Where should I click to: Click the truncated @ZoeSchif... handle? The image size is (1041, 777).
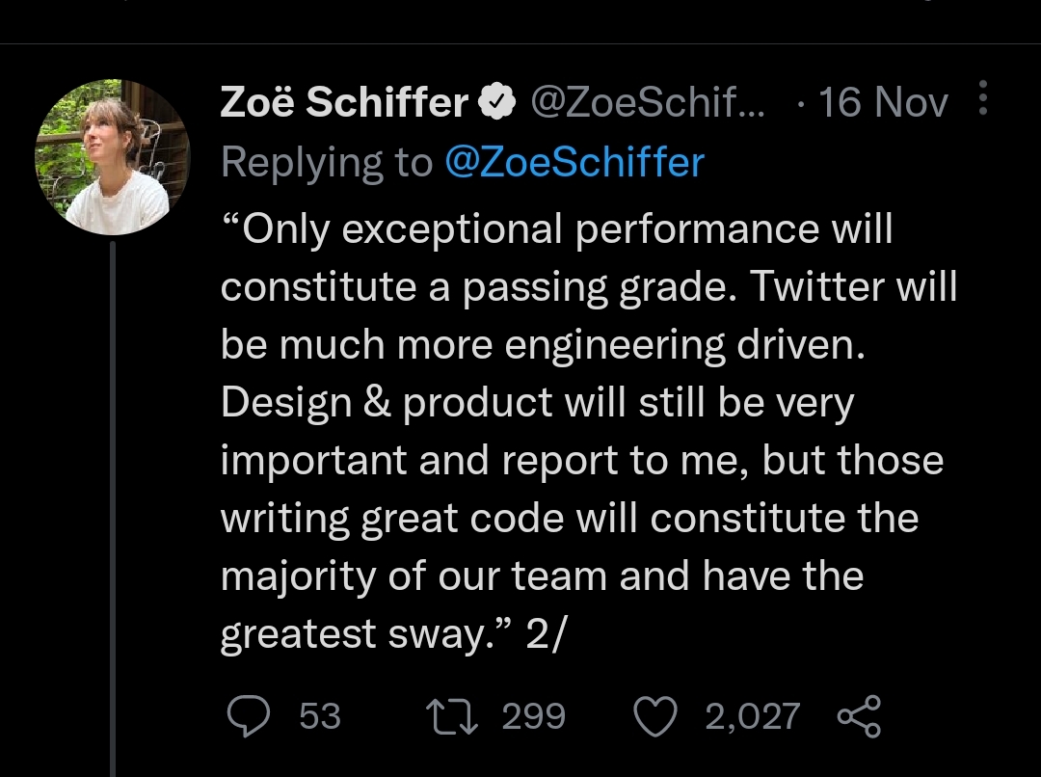point(647,102)
